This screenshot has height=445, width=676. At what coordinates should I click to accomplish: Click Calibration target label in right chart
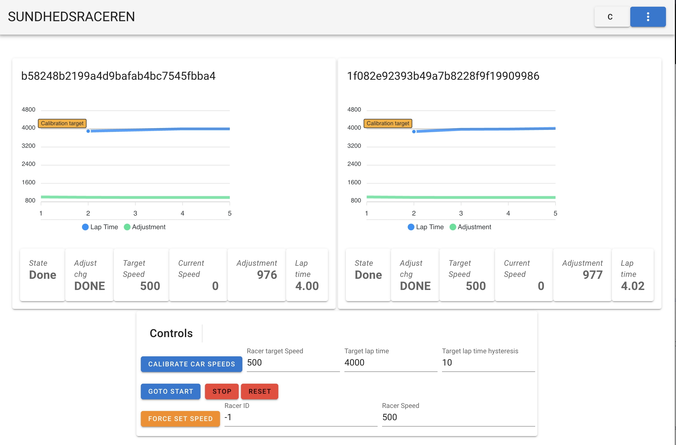pos(388,123)
